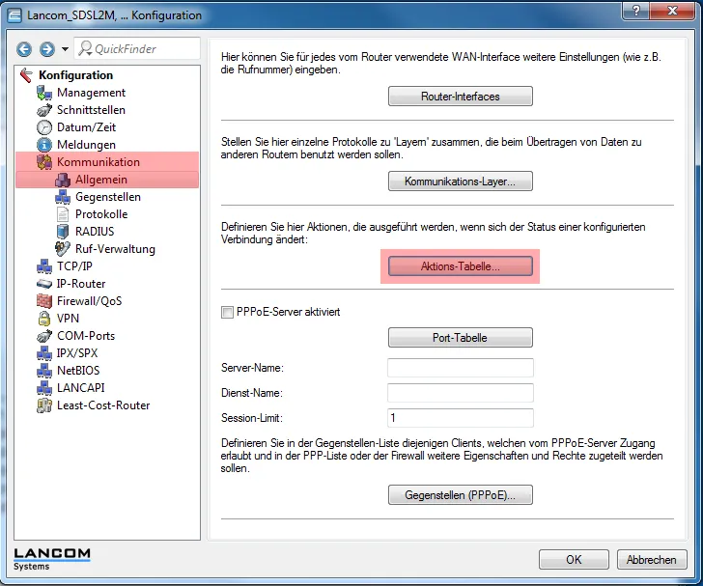The image size is (703, 586).
Task: Click the IP-Router device icon
Action: [44, 284]
